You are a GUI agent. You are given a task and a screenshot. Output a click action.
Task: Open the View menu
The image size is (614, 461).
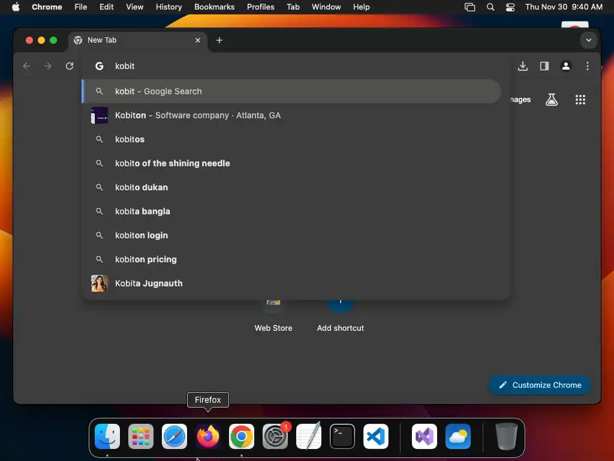point(134,7)
